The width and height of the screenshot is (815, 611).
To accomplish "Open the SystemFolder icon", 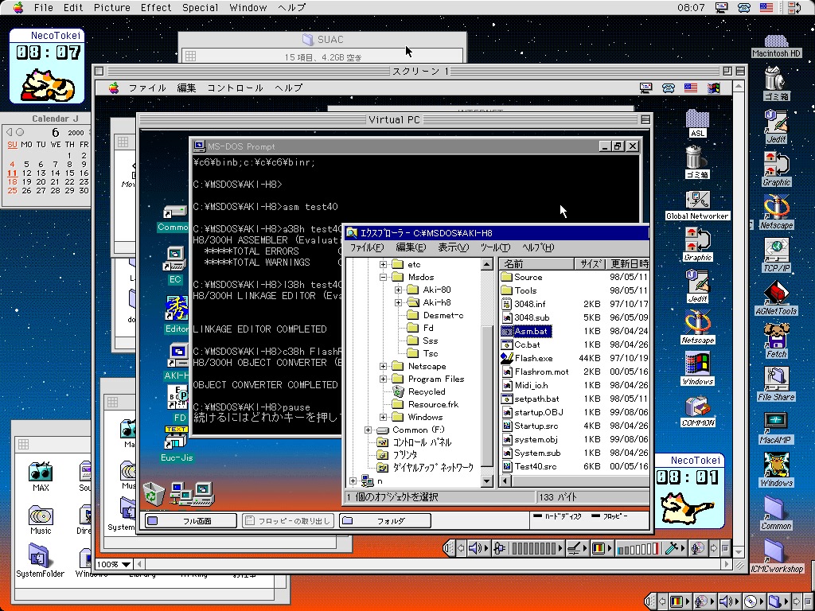I will pyautogui.click(x=40, y=561).
